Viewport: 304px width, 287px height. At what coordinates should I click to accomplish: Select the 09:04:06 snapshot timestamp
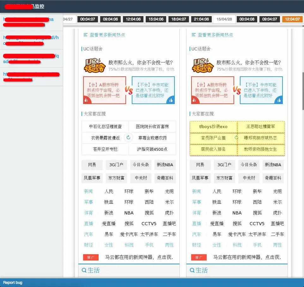coord(110,19)
